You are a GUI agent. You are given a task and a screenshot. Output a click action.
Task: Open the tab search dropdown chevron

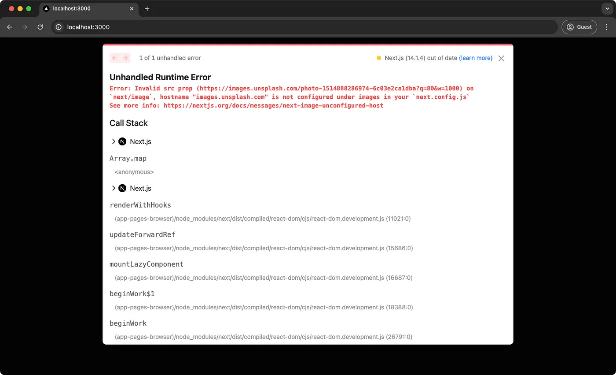(x=606, y=8)
